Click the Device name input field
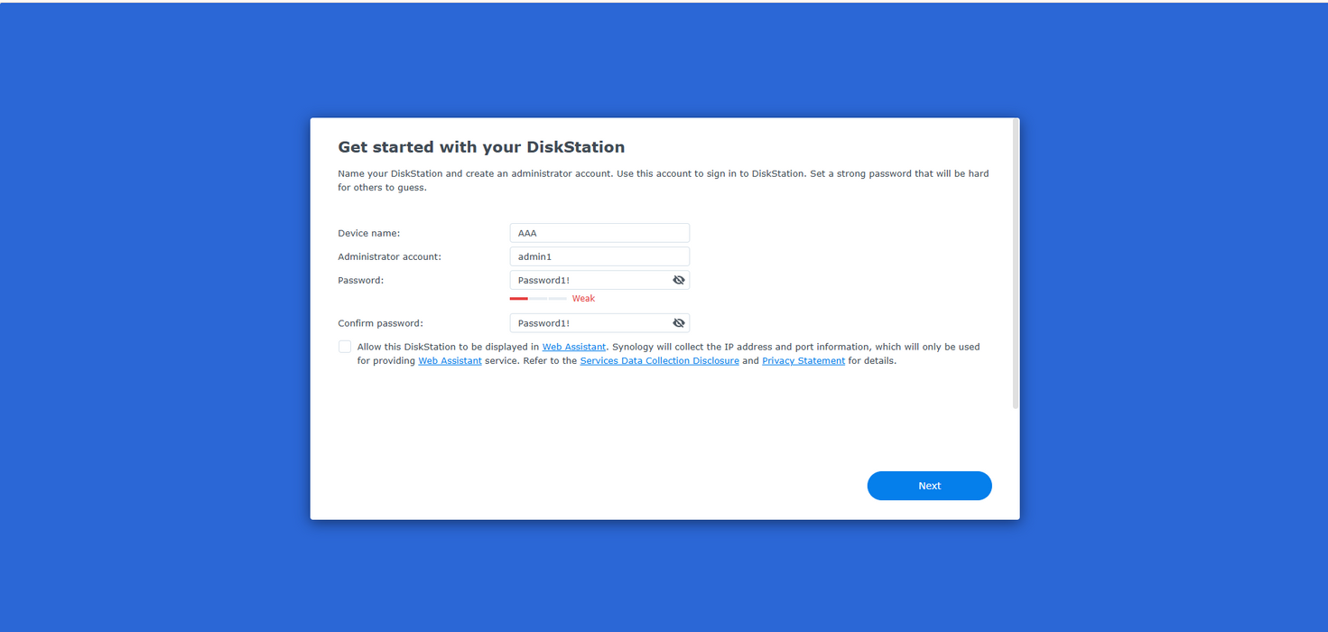1328x632 pixels. point(599,233)
